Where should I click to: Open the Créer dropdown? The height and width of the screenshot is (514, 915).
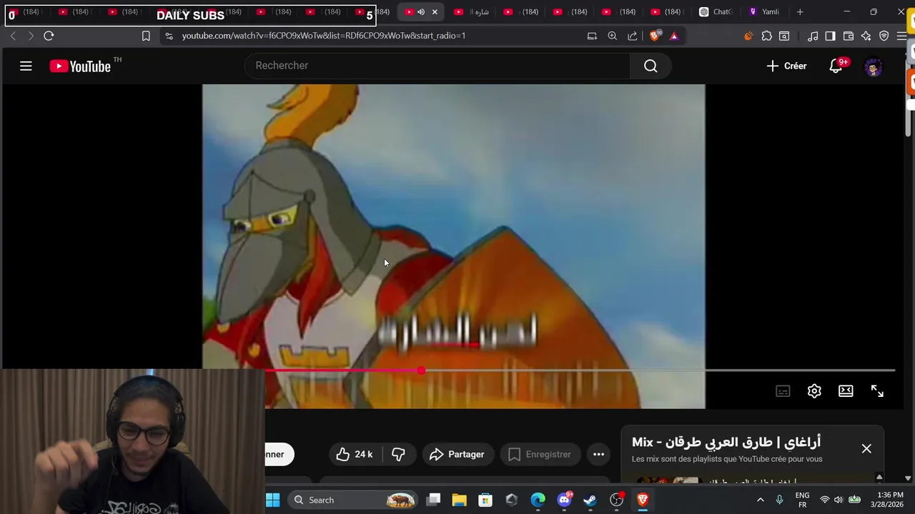786,66
